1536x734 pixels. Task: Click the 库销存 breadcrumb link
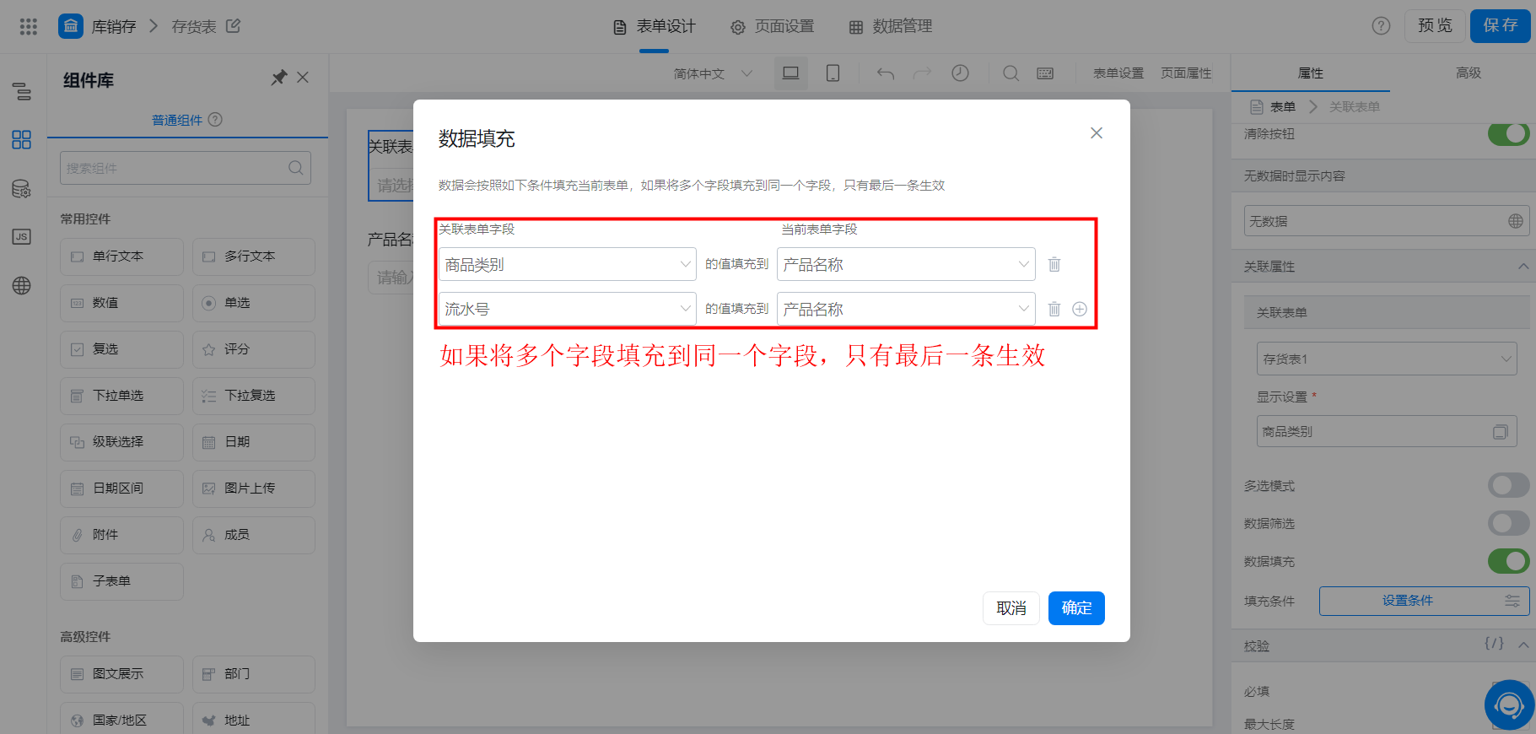pyautogui.click(x=114, y=26)
